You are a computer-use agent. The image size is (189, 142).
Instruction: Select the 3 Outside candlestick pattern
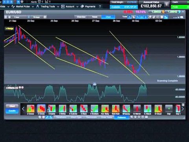73,110
